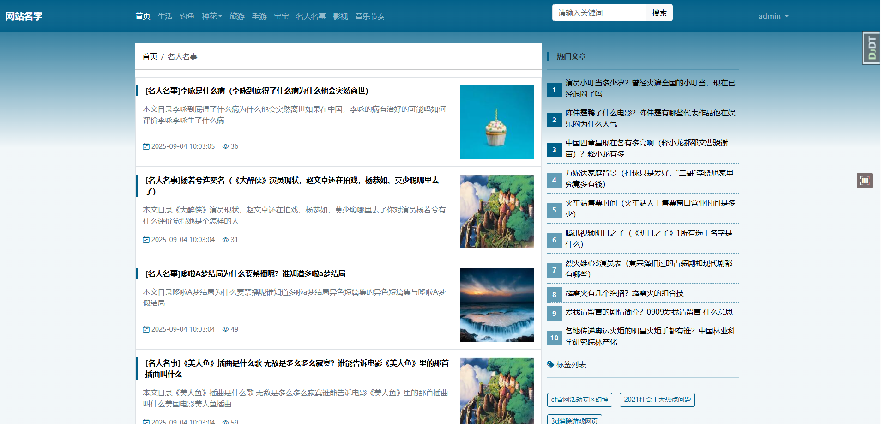Click the cupcake article thumbnail image
Image resolution: width=881 pixels, height=424 pixels.
pyautogui.click(x=496, y=121)
